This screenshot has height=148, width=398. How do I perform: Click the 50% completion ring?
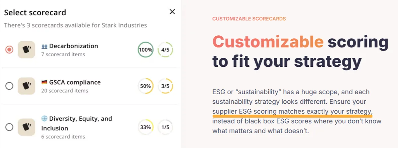146,86
